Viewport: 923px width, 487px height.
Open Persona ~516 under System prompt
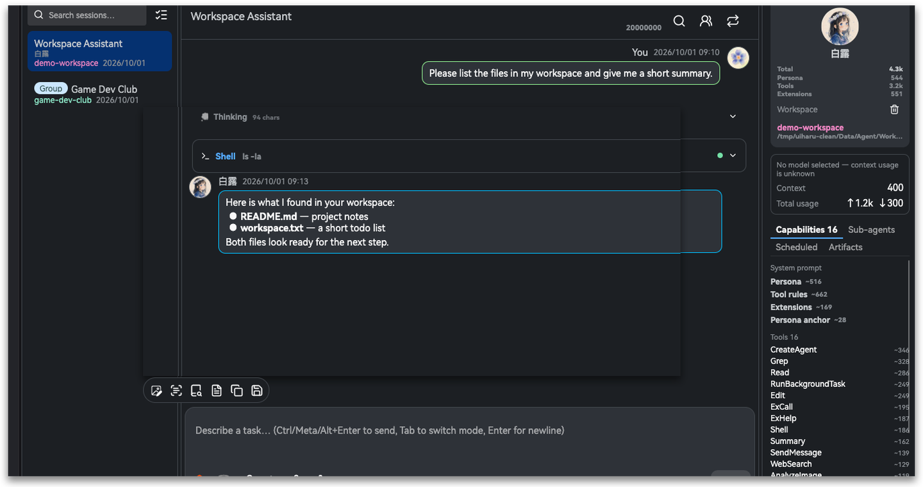coord(796,282)
